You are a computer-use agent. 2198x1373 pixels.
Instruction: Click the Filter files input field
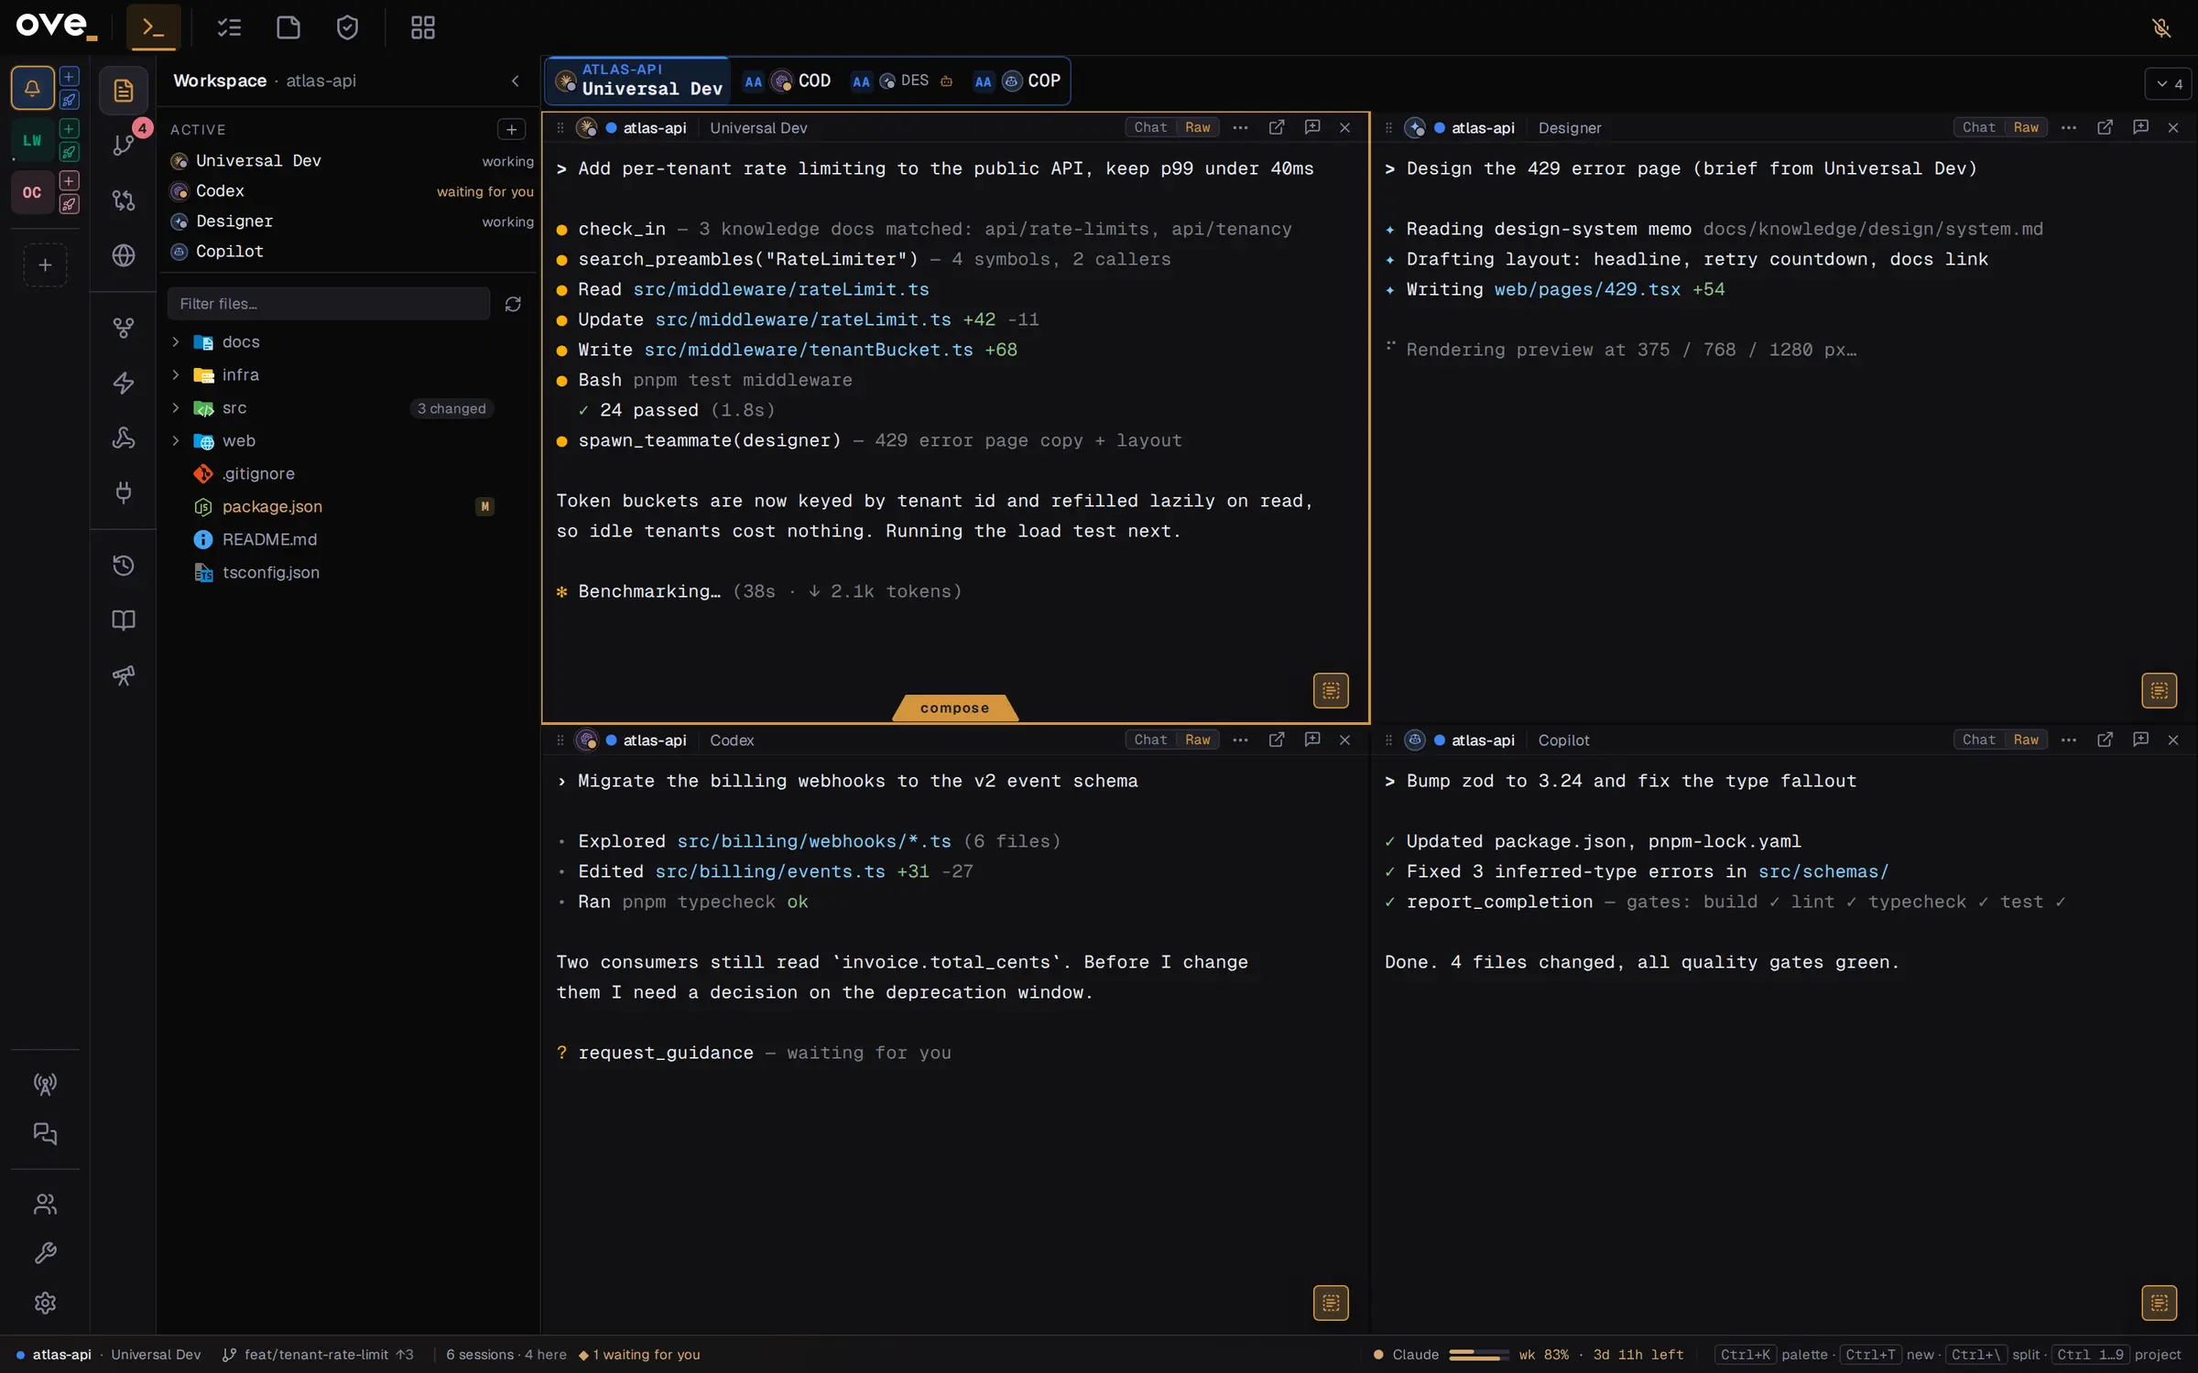(329, 303)
